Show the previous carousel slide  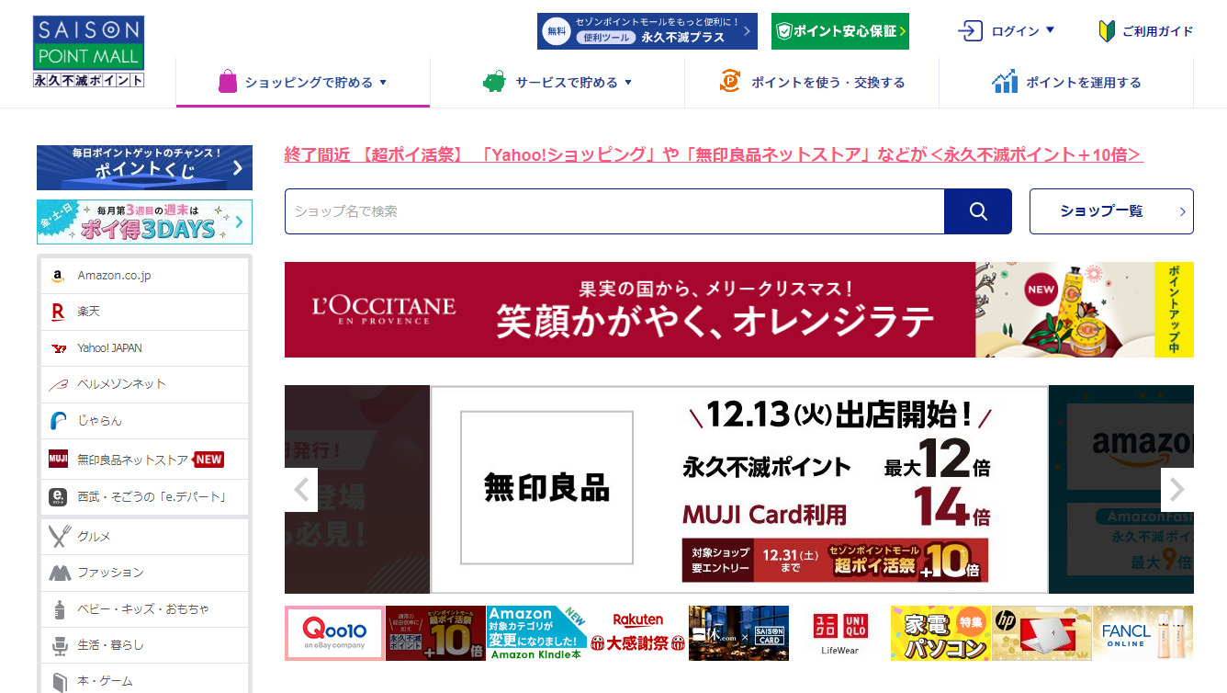coord(301,490)
